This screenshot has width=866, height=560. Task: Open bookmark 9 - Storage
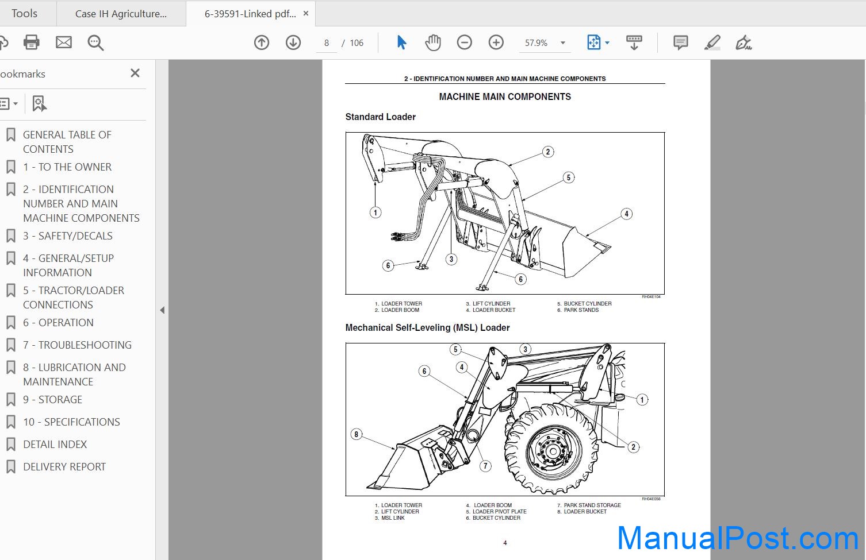click(x=52, y=400)
